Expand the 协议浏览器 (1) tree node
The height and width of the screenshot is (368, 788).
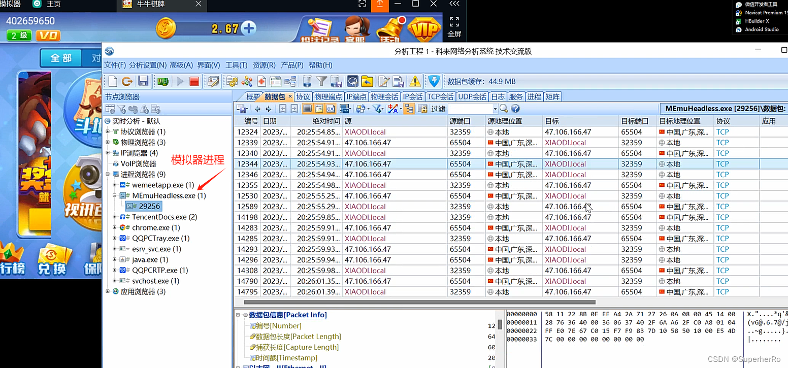pos(108,131)
